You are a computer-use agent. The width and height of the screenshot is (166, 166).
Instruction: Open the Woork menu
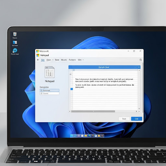point(64,60)
